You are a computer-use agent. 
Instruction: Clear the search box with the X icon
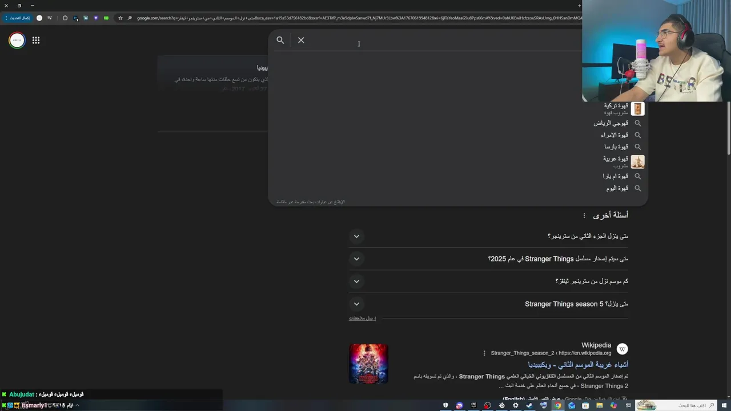[x=301, y=40]
